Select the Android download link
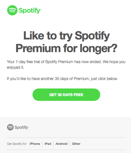Viewport: 131px width, 153px height. click(62, 144)
